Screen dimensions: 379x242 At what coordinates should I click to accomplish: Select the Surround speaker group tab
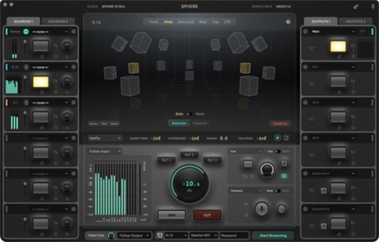185,22
